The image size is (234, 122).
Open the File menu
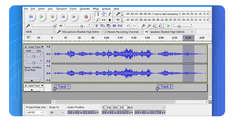point(26,9)
